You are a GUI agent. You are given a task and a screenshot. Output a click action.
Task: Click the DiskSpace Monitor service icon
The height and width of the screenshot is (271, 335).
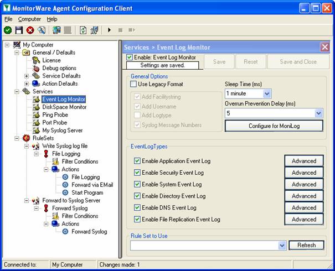(36, 107)
